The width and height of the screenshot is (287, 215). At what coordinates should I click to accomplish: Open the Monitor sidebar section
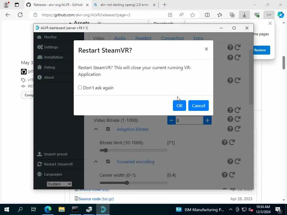click(47, 37)
